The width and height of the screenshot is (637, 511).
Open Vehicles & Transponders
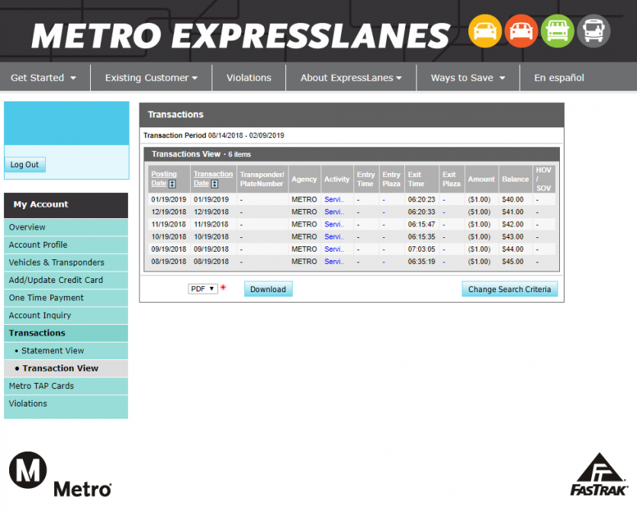(66, 262)
